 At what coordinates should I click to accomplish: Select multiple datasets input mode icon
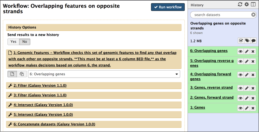[x=22, y=74]
